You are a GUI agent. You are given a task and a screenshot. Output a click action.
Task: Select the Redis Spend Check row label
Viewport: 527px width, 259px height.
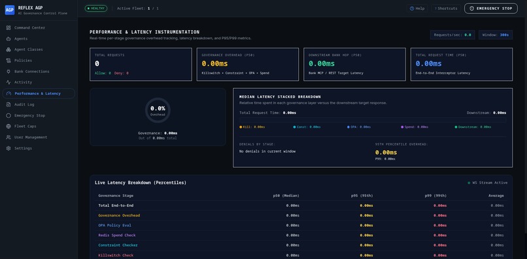click(x=116, y=235)
